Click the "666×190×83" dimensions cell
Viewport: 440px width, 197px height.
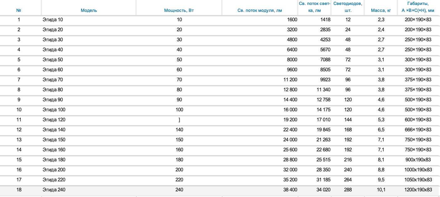coord(418,130)
